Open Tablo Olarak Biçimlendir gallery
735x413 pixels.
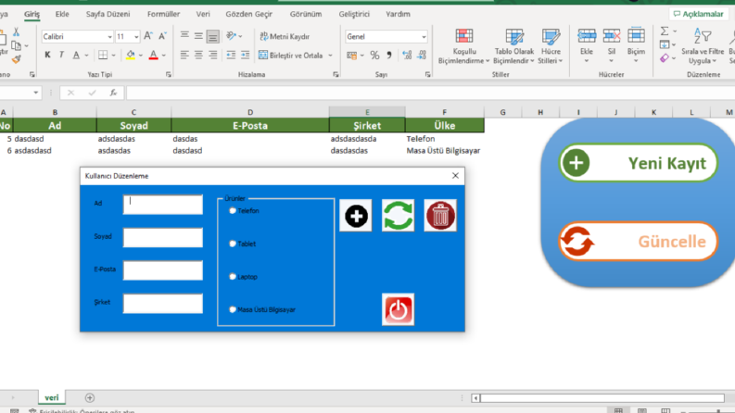[514, 46]
